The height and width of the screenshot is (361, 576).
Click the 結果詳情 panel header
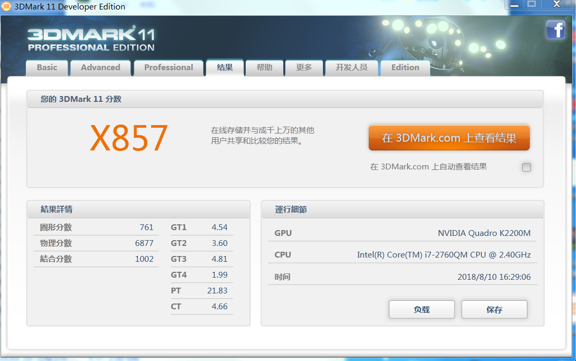[x=138, y=210]
